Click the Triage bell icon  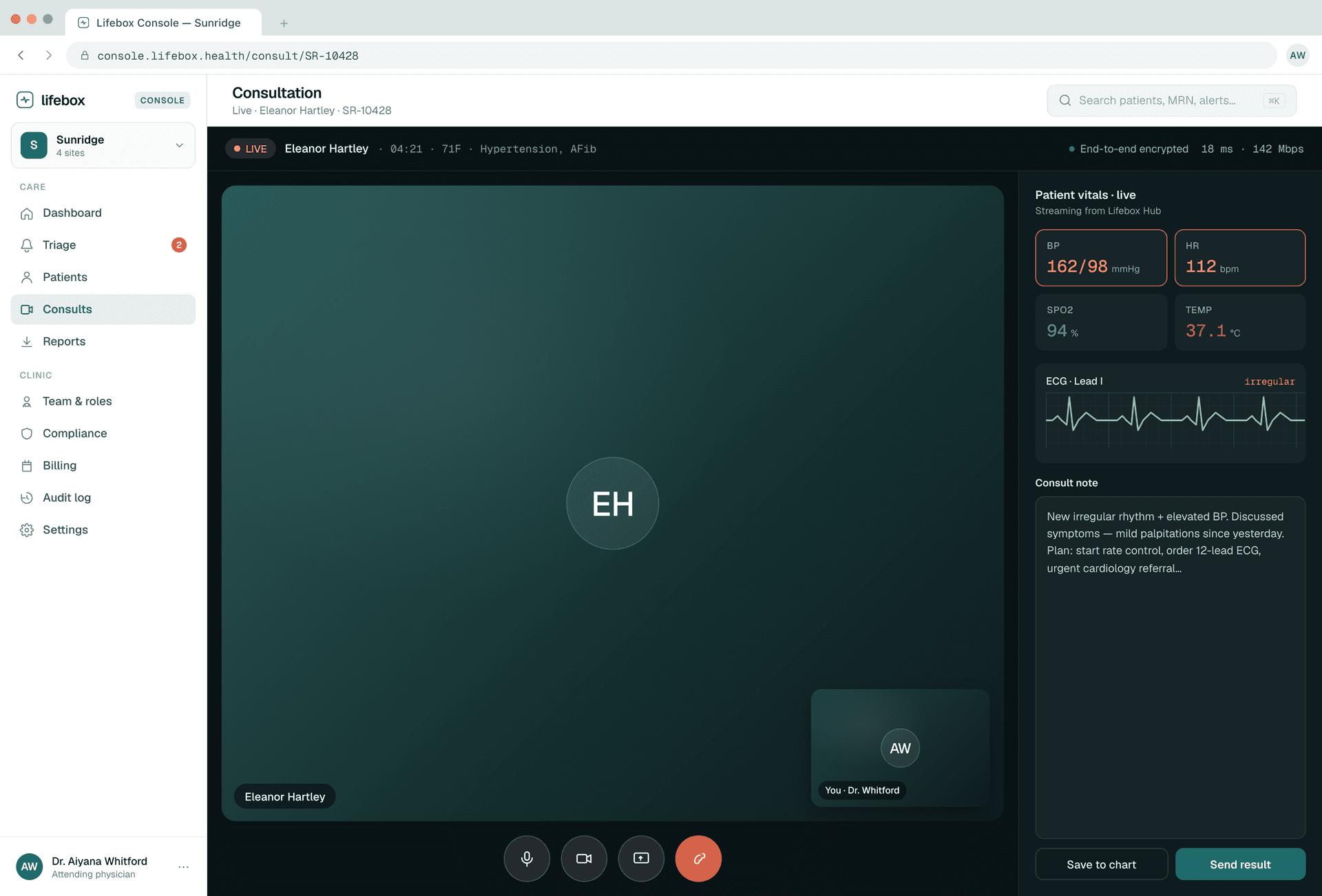27,245
